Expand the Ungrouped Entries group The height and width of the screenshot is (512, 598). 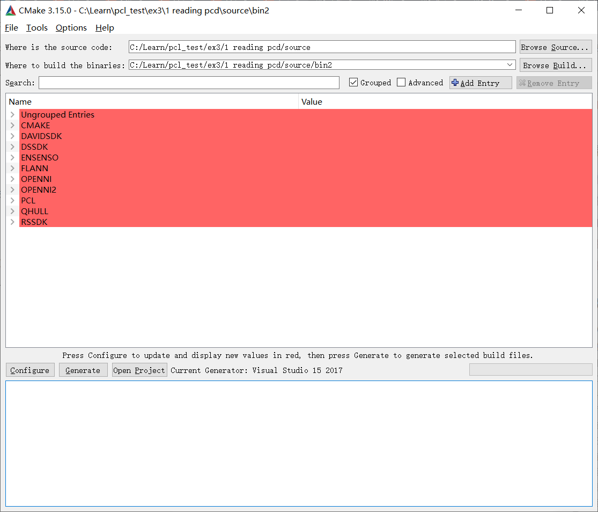[12, 114]
